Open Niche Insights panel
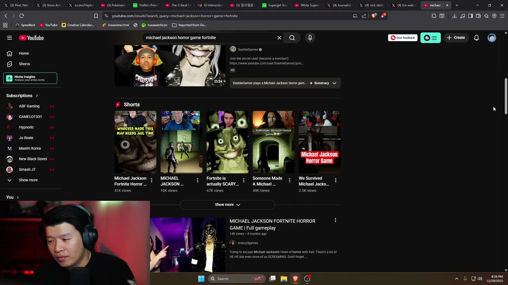 pos(30,78)
